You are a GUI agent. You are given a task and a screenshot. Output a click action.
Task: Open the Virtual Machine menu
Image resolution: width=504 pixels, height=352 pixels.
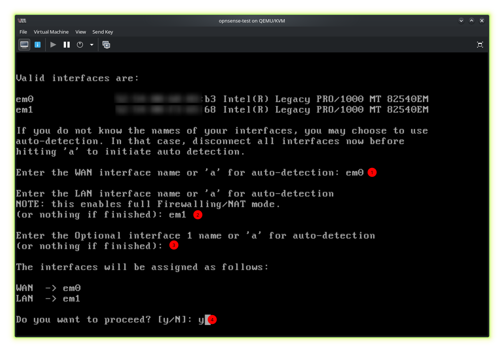pos(51,32)
